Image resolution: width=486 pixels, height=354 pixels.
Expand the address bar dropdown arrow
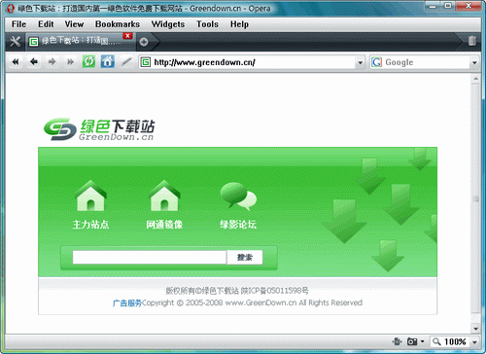click(x=360, y=62)
